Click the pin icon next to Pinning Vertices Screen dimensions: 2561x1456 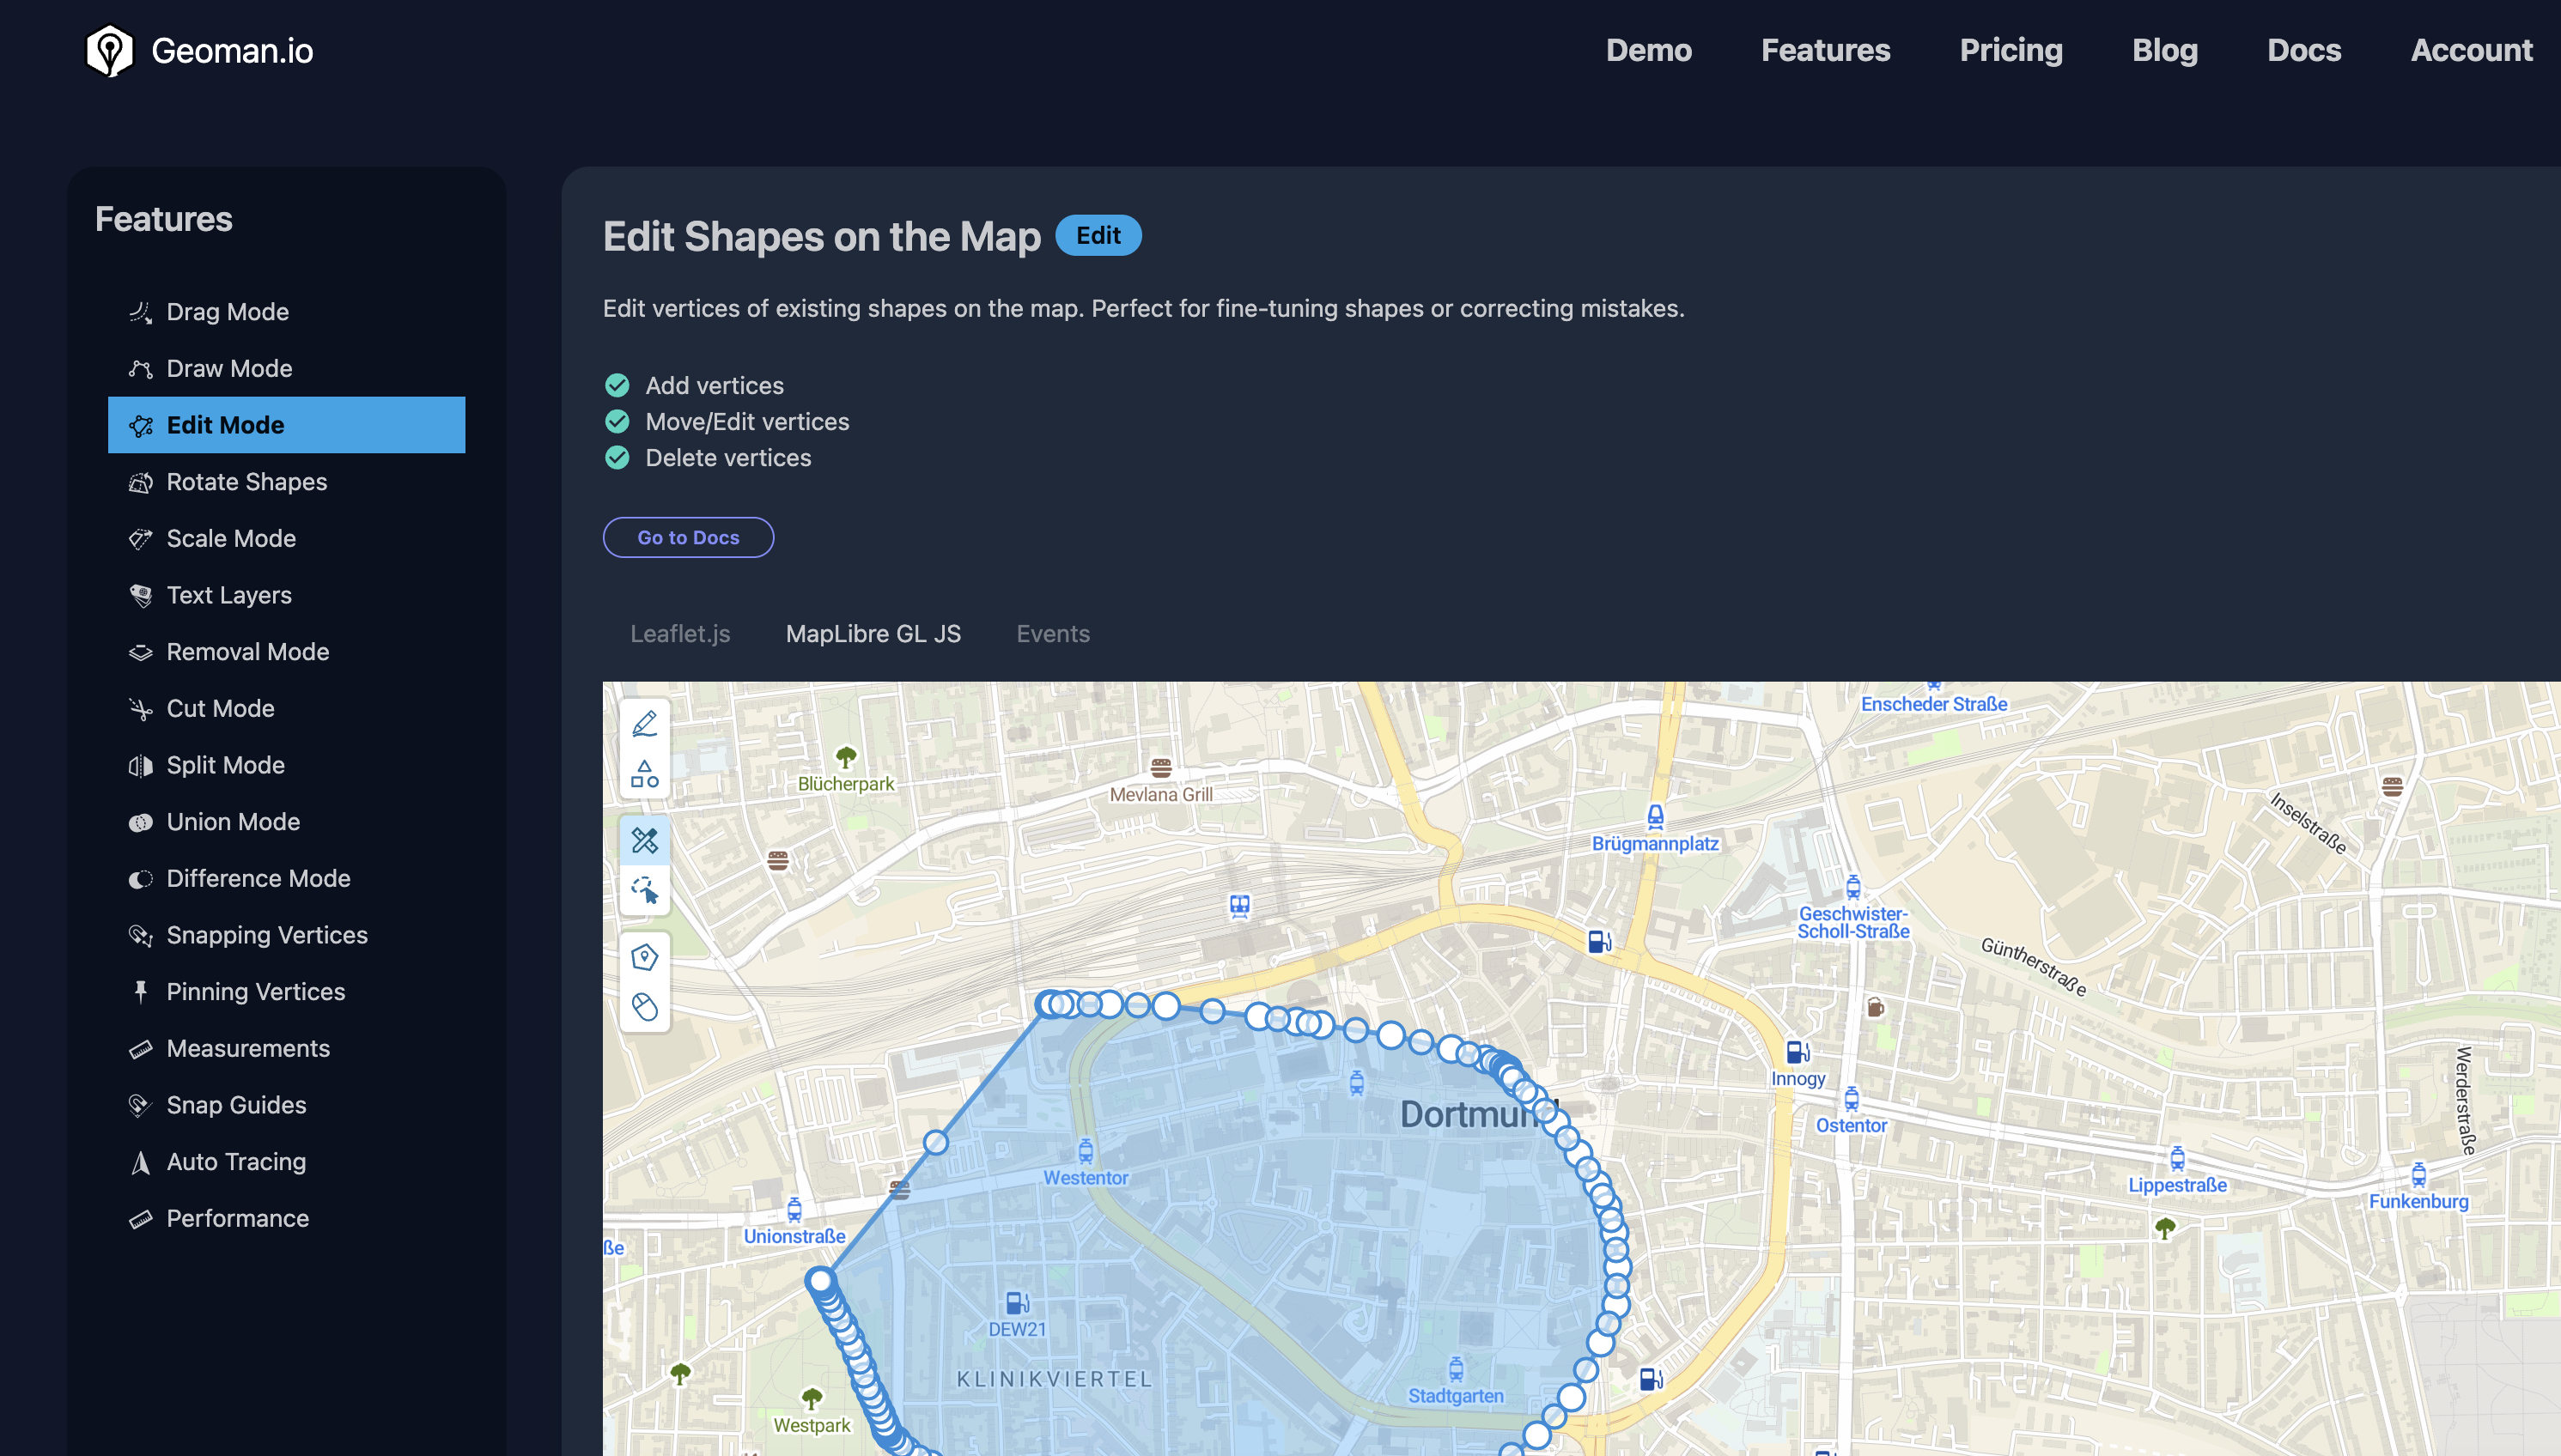[141, 991]
